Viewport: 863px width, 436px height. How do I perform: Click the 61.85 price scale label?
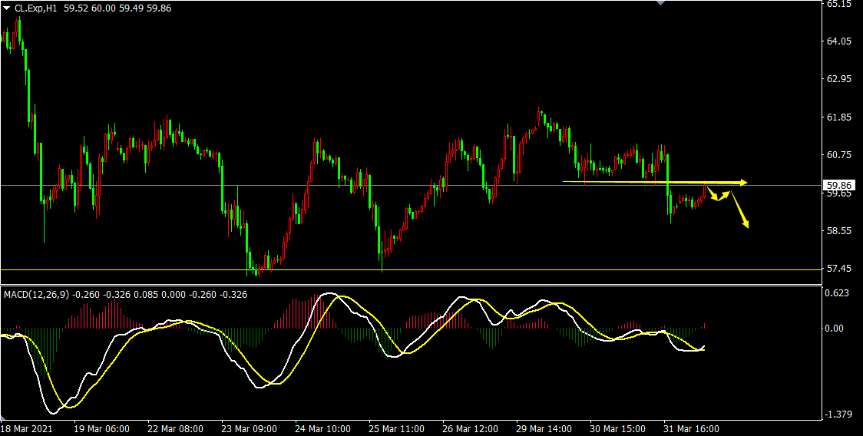click(838, 117)
